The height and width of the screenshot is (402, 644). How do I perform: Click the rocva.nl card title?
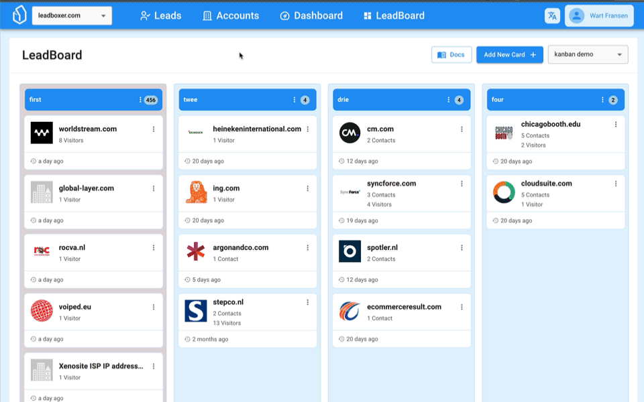[72, 247]
